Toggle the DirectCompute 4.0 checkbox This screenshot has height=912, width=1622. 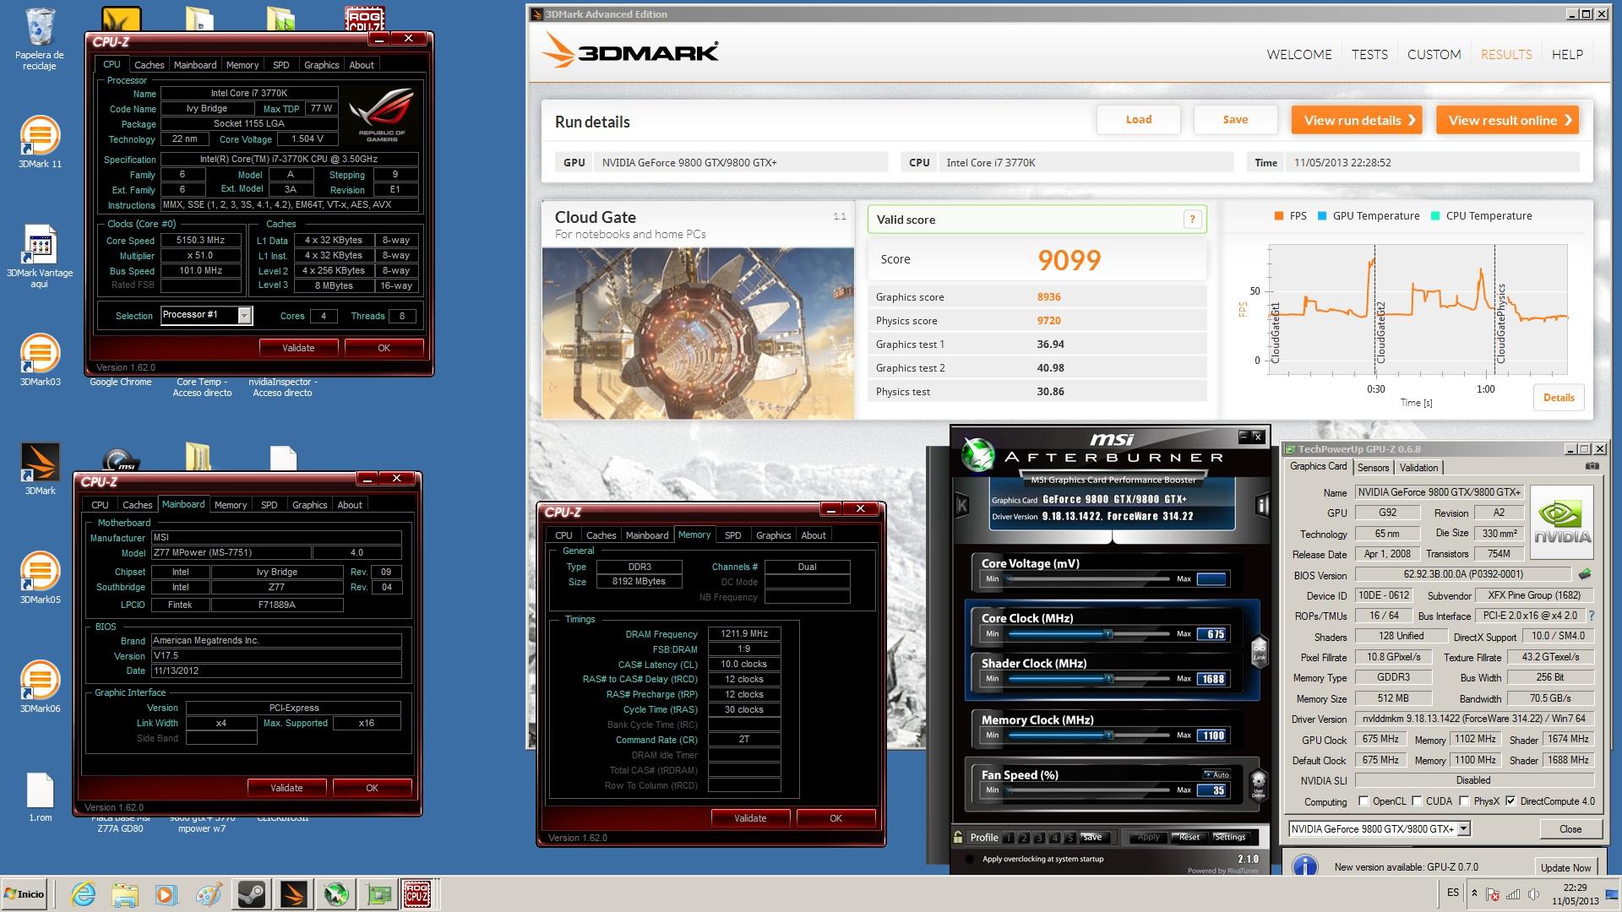click(x=1510, y=801)
